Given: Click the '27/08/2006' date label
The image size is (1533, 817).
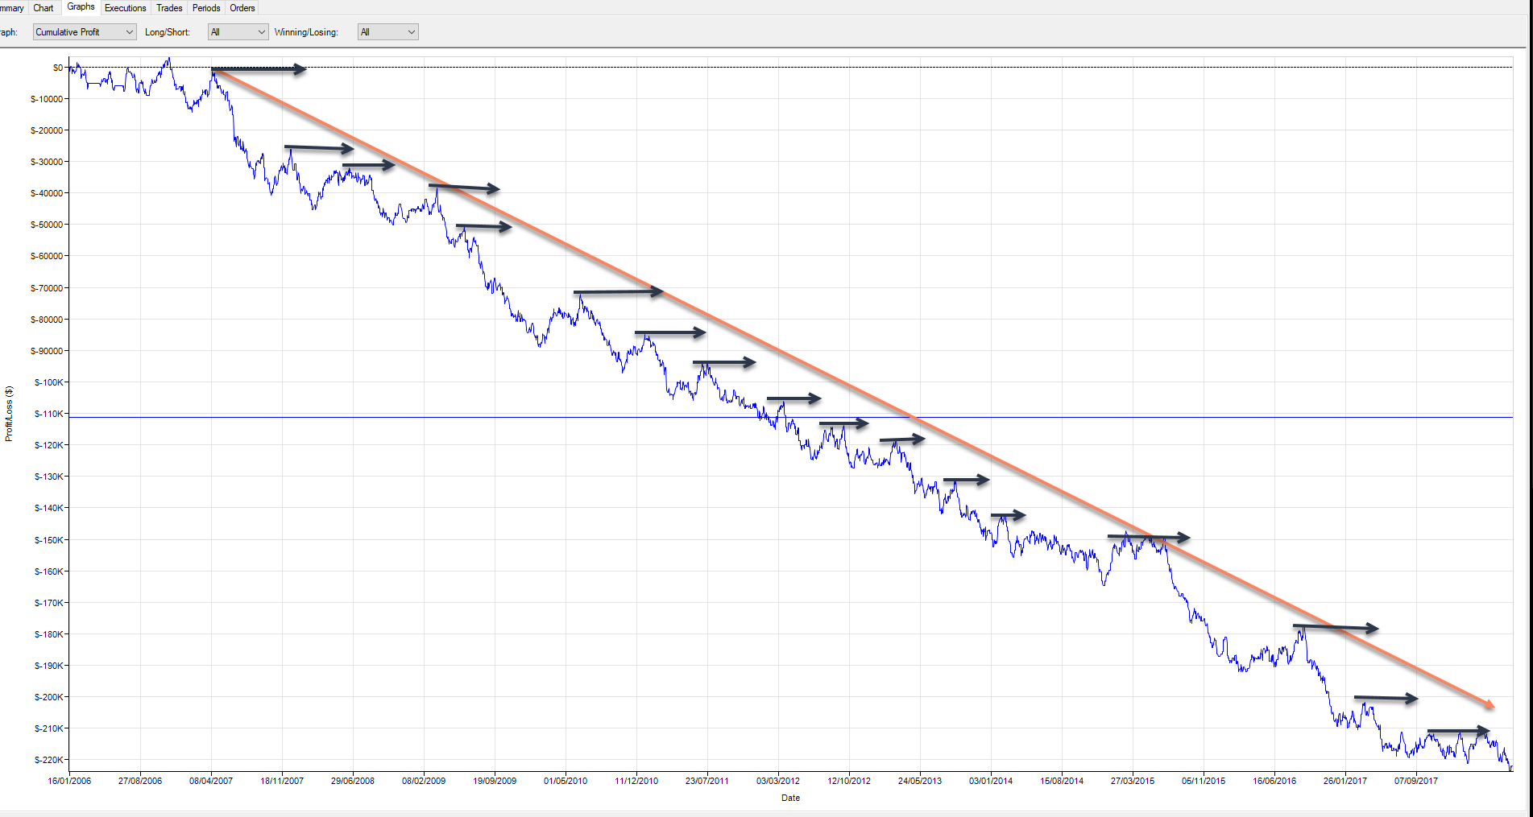Looking at the screenshot, I should [x=140, y=781].
